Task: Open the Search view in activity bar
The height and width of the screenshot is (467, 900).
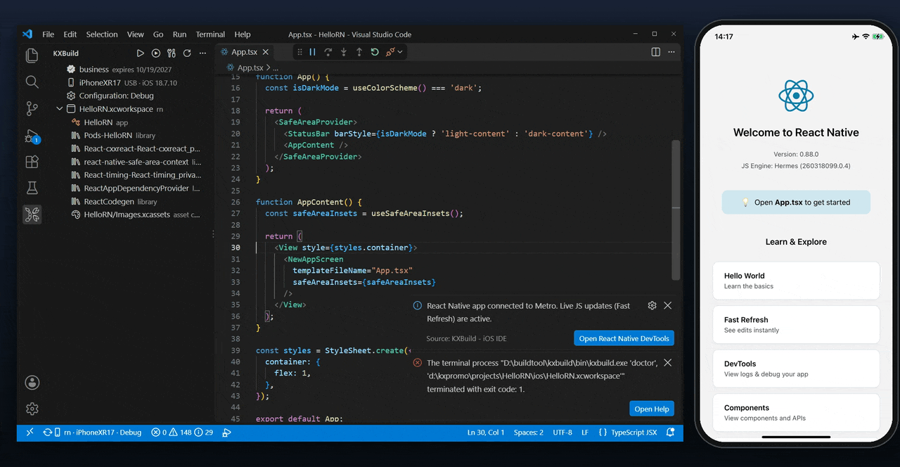Action: click(x=32, y=82)
